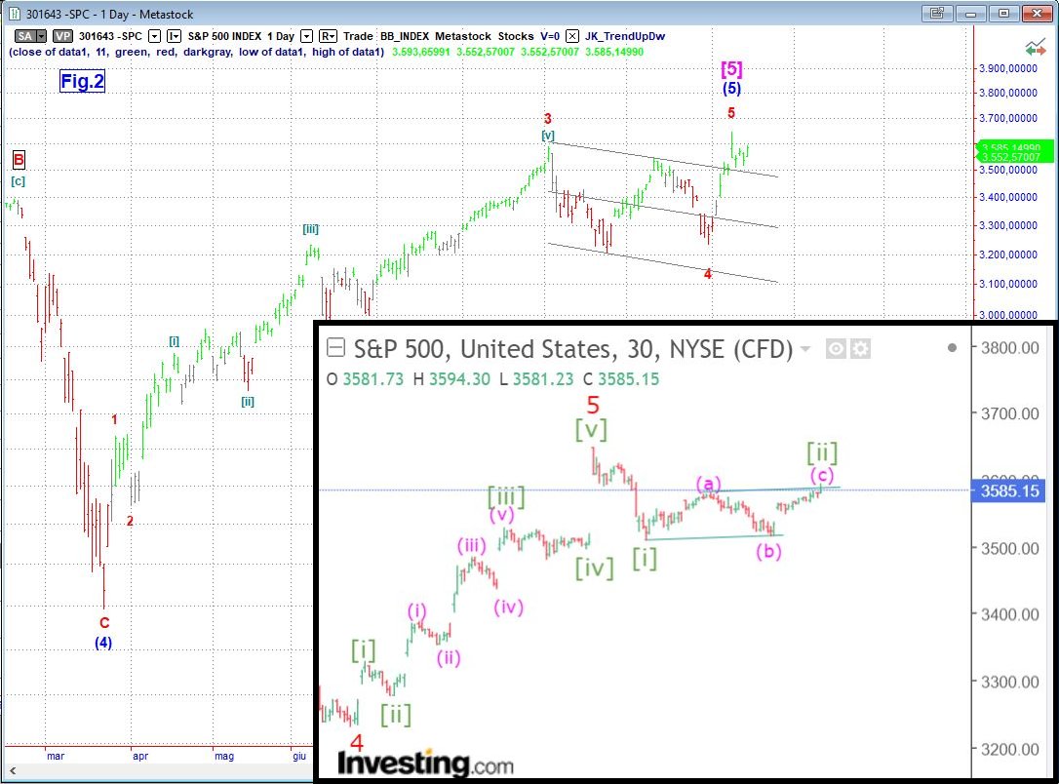The width and height of the screenshot is (1059, 784).
Task: Select the Fig.2 text label
Action: click(x=82, y=81)
